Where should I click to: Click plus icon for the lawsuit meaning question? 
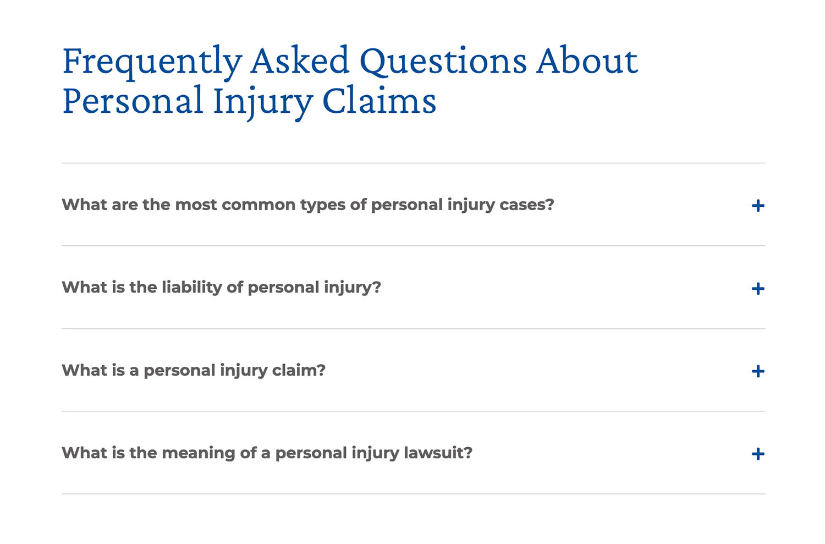[x=758, y=454]
